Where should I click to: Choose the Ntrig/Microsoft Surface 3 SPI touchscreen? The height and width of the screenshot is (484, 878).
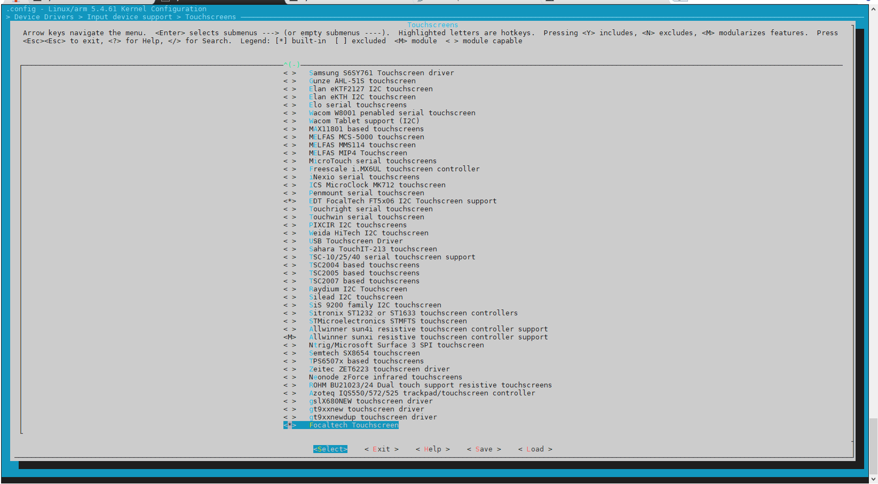[x=396, y=345]
